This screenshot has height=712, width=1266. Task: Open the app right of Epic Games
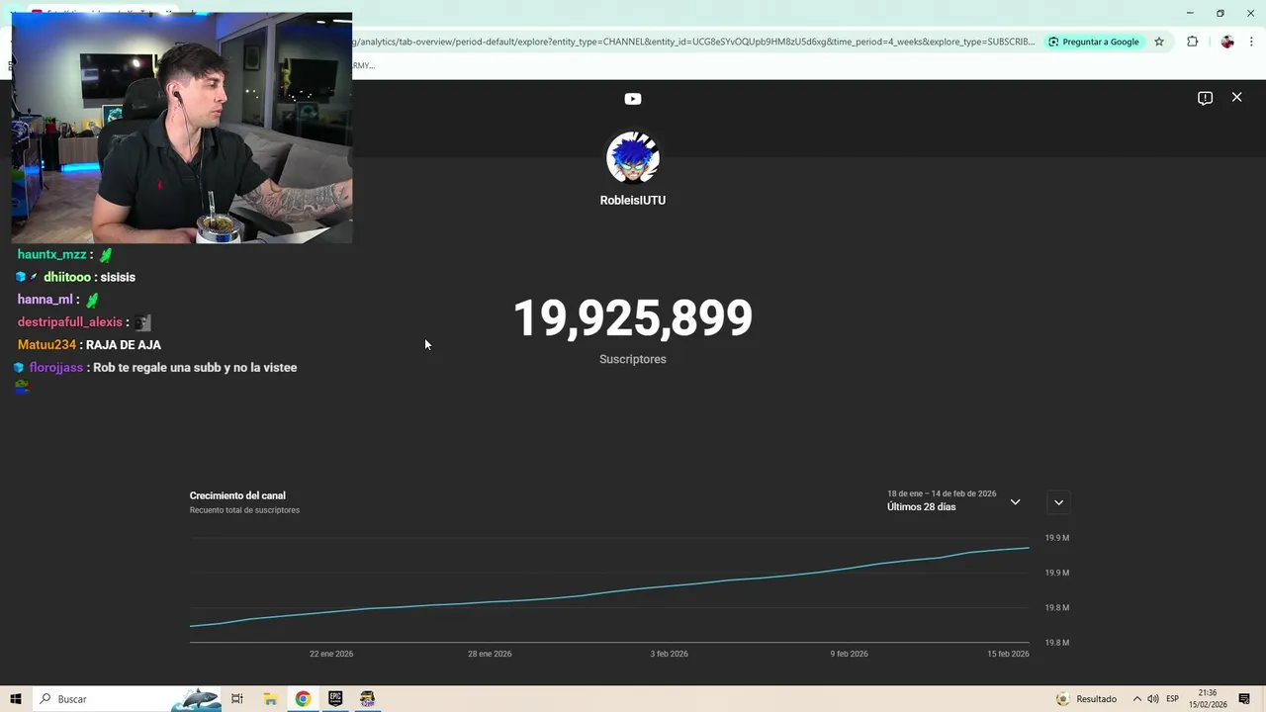[368, 699]
